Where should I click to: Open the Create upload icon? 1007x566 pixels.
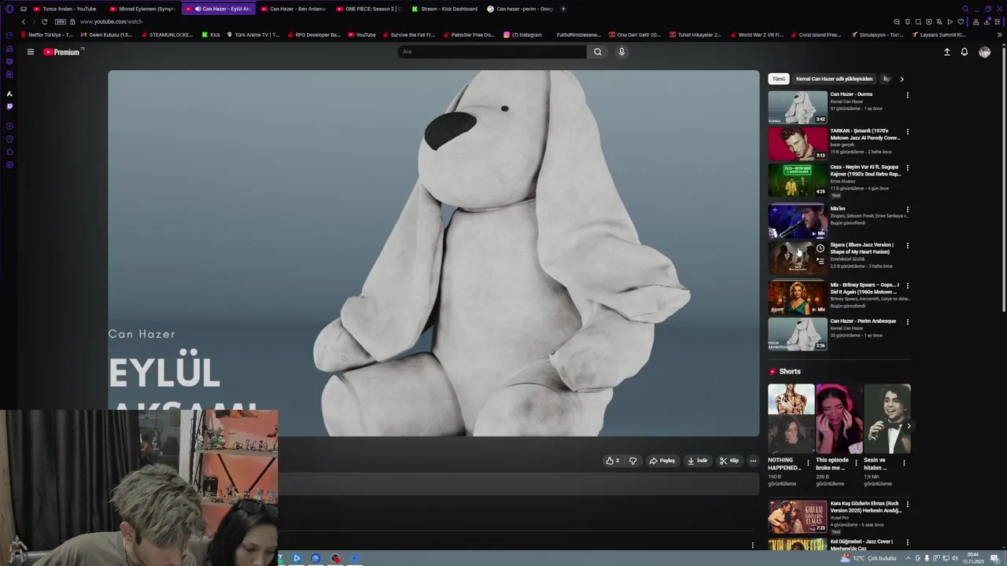(x=946, y=52)
